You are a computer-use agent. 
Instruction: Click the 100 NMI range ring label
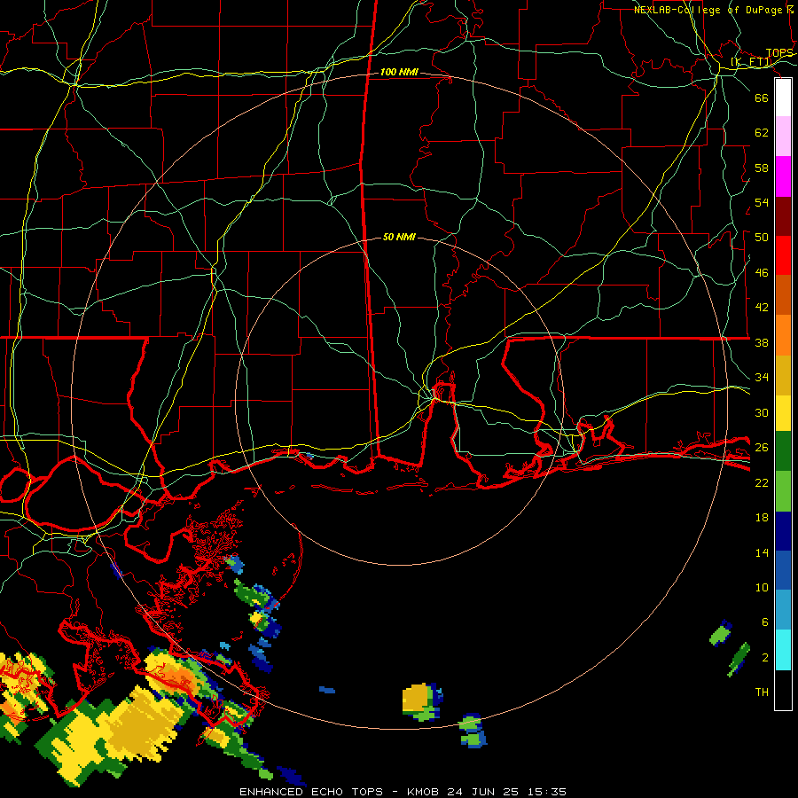[x=400, y=73]
